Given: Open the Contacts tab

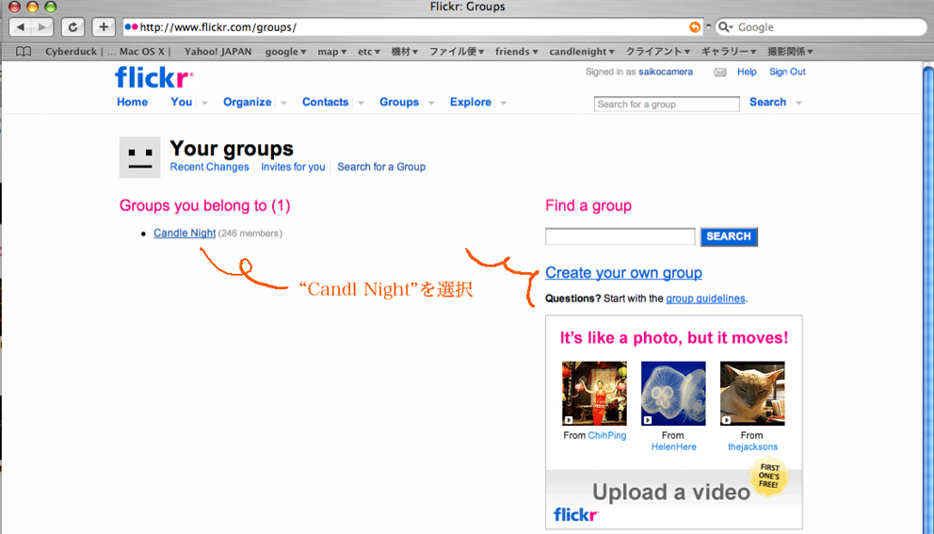Looking at the screenshot, I should pyautogui.click(x=325, y=102).
